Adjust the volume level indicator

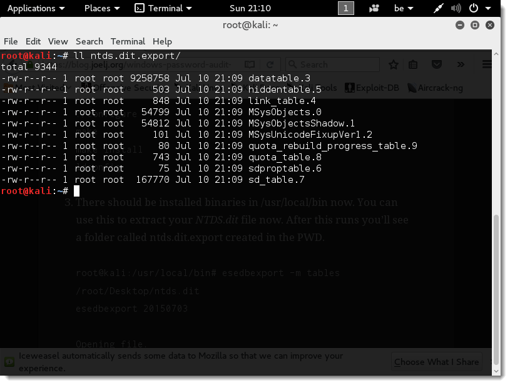pos(455,8)
